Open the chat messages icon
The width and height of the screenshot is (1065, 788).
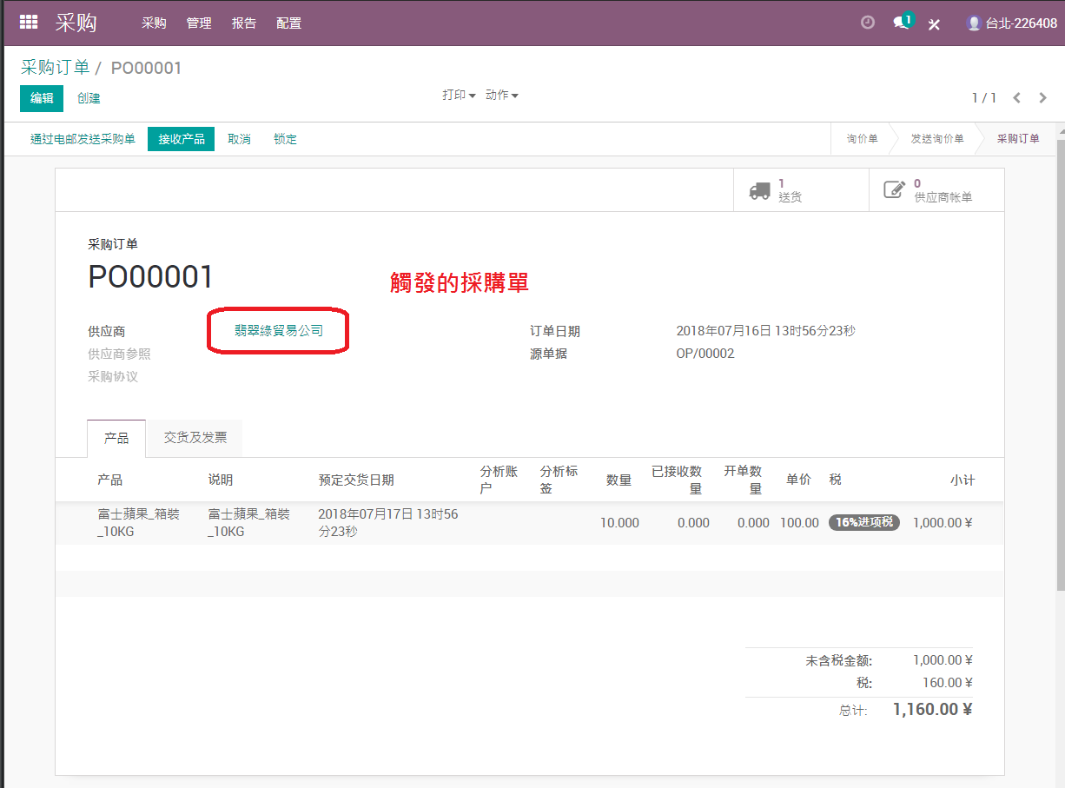(x=903, y=22)
